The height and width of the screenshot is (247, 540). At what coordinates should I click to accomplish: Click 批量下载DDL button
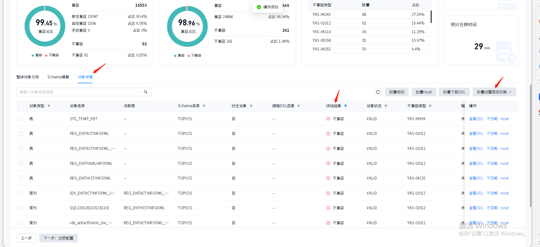coord(454,92)
